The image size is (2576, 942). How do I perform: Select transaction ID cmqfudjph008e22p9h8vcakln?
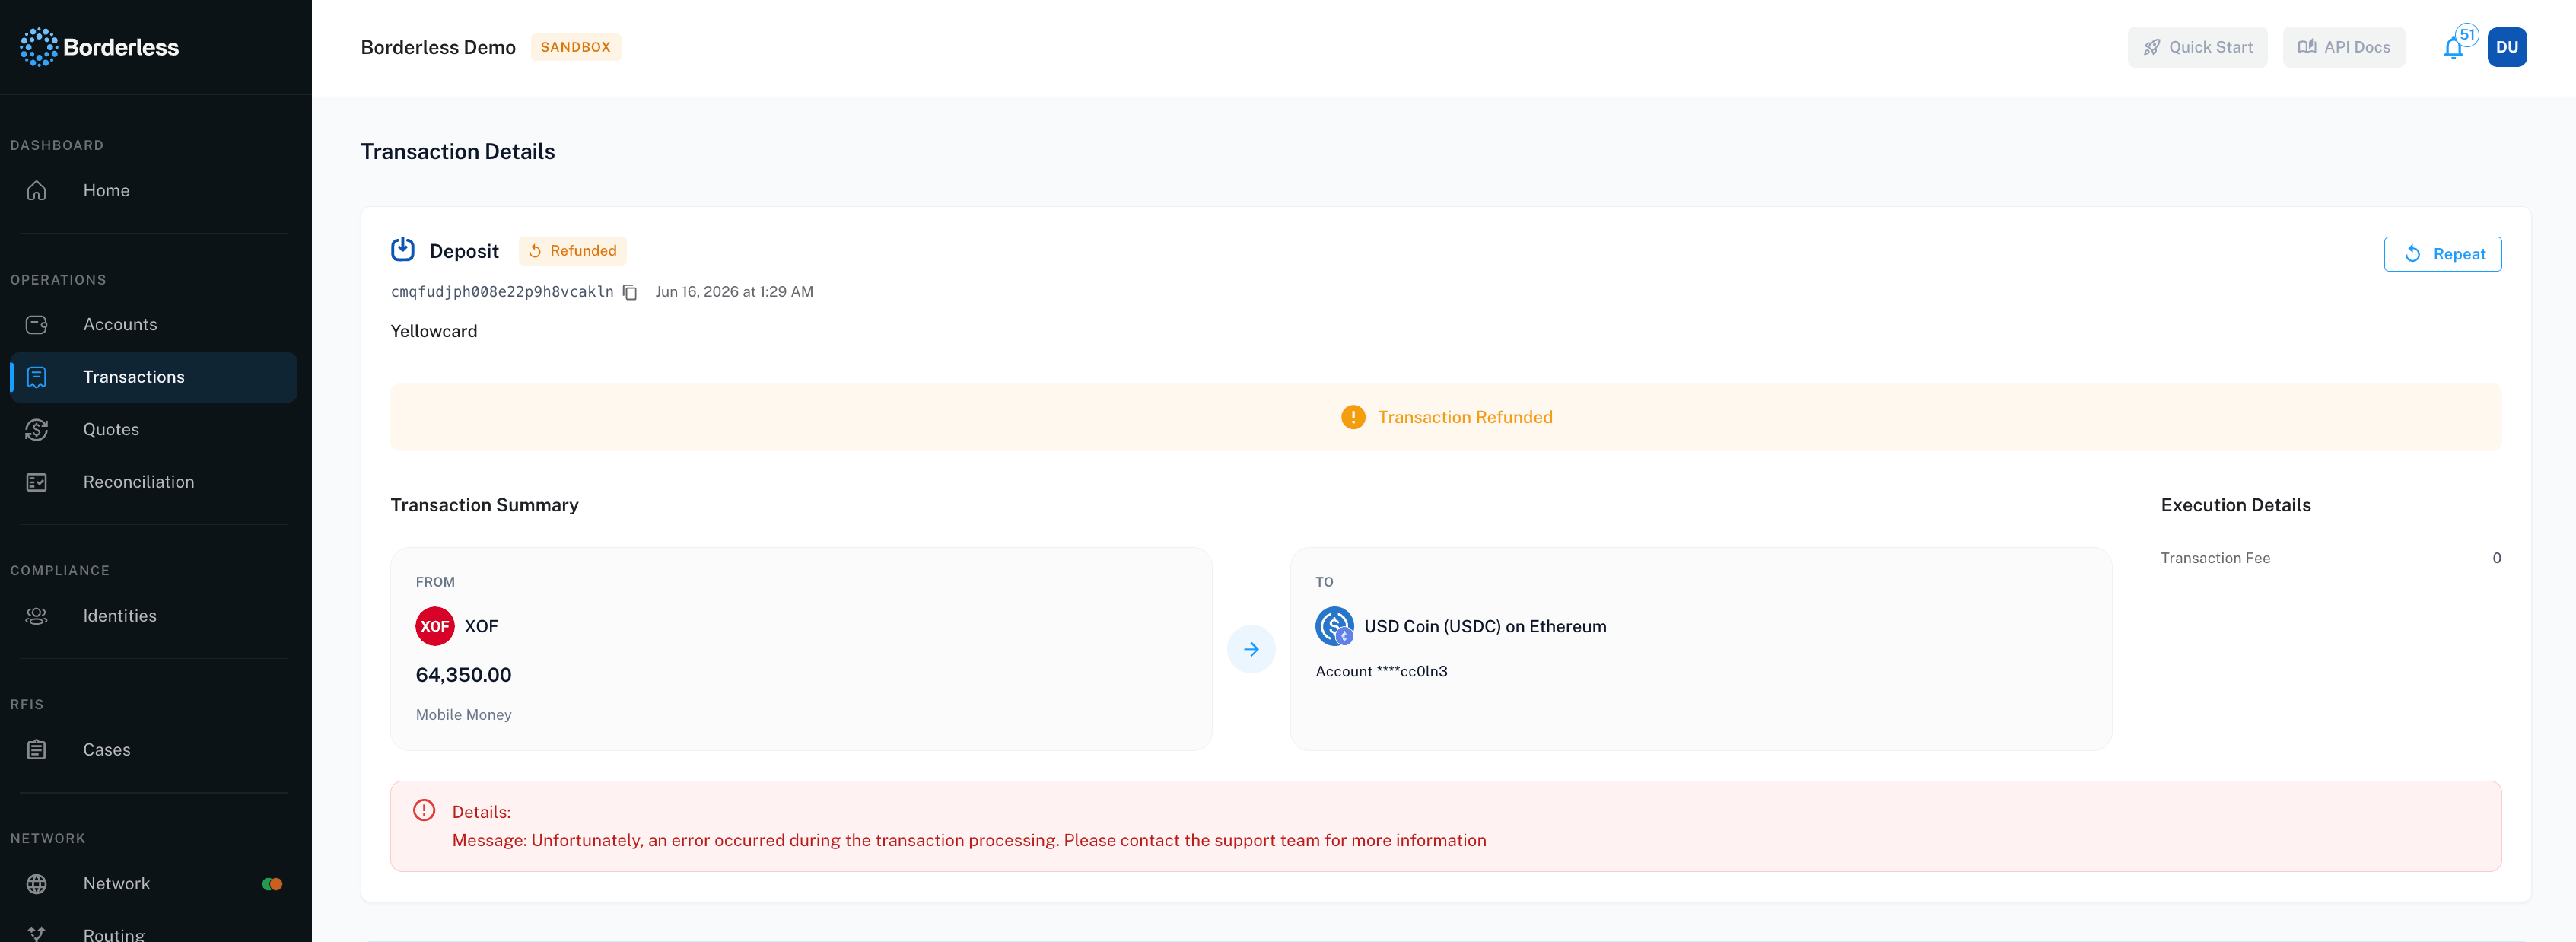(x=502, y=292)
